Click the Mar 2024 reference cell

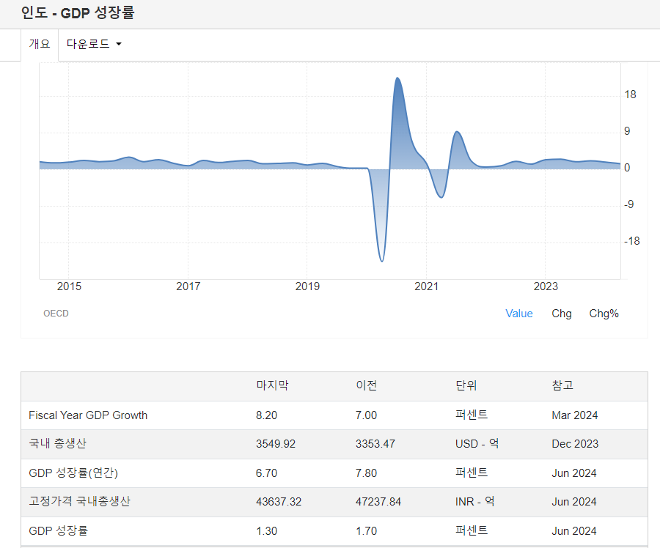click(574, 415)
